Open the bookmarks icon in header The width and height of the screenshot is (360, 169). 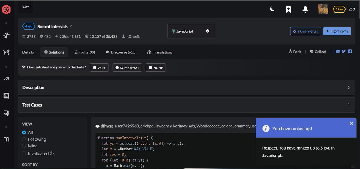[289, 9]
